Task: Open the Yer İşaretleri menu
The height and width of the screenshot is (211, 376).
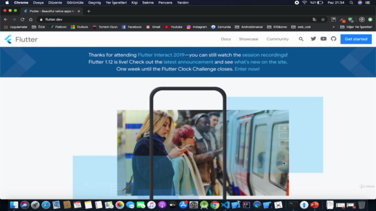Action: coord(116,2)
